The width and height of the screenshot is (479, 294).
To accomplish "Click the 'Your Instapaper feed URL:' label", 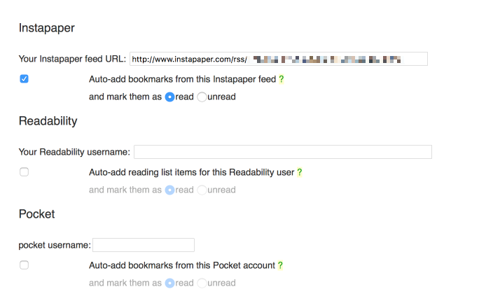I will (x=72, y=59).
